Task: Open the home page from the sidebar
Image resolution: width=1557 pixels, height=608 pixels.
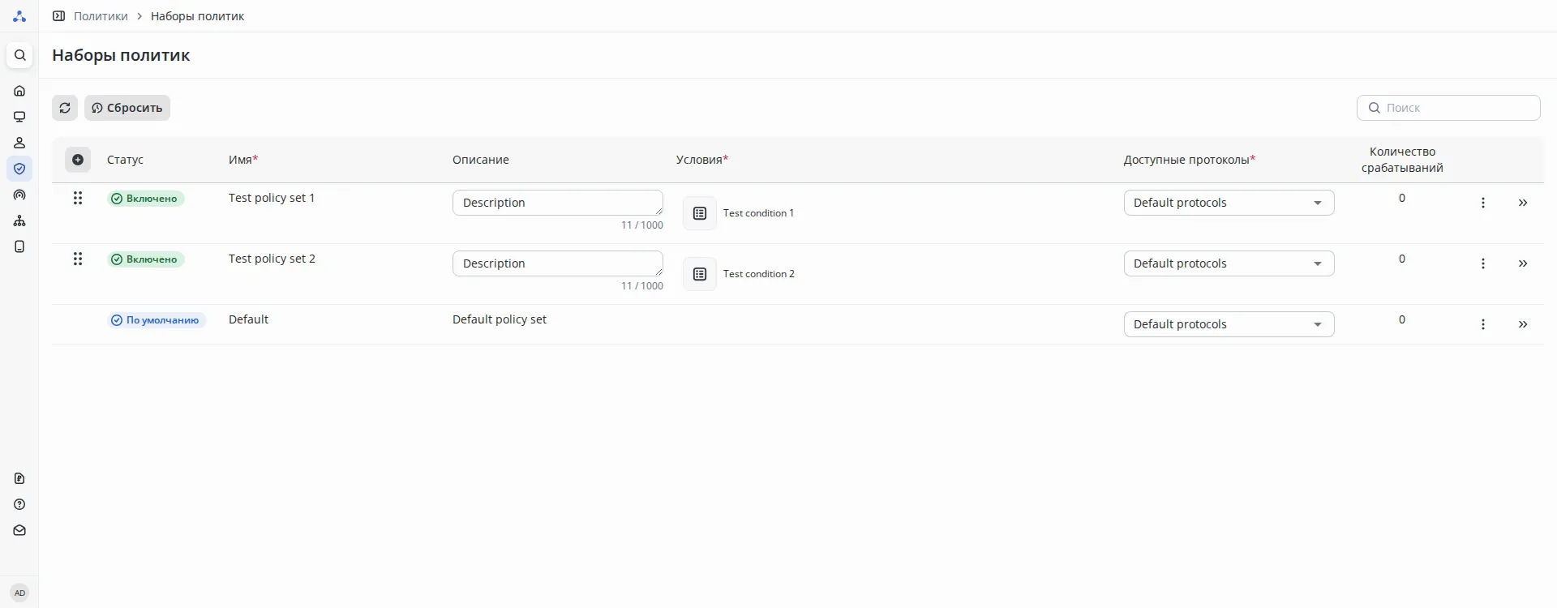Action: coord(19,91)
